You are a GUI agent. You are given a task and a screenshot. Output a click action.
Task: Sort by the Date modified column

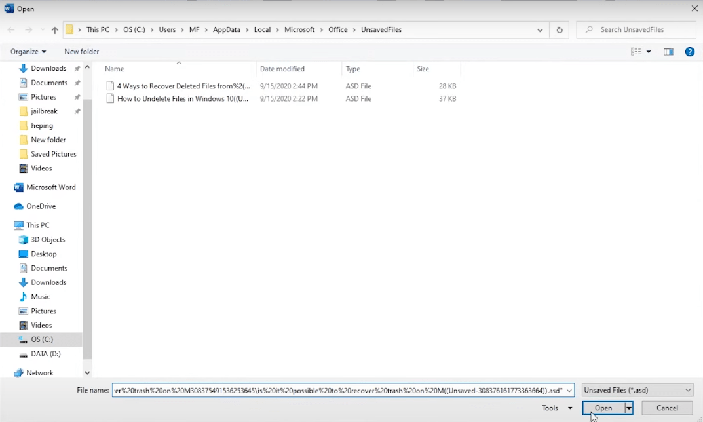(282, 69)
